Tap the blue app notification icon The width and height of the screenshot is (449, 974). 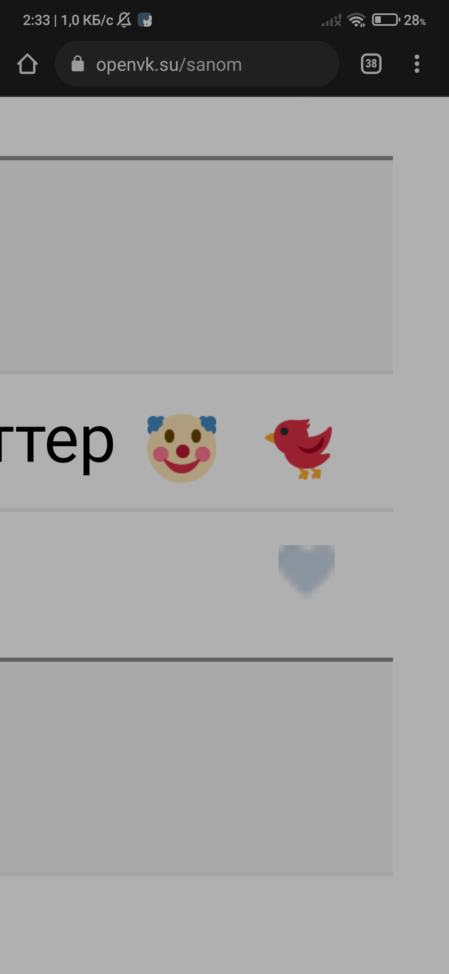145,20
